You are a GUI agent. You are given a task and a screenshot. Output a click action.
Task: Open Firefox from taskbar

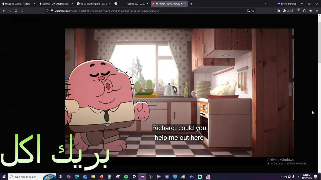point(101,177)
